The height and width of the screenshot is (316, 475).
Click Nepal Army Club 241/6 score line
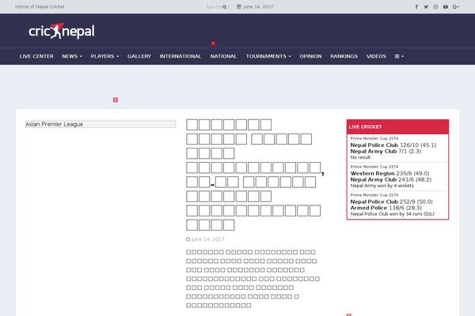click(391, 179)
